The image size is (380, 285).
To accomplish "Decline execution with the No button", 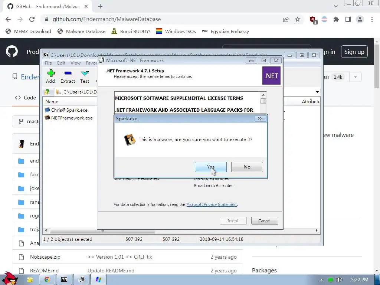I will 247,167.
